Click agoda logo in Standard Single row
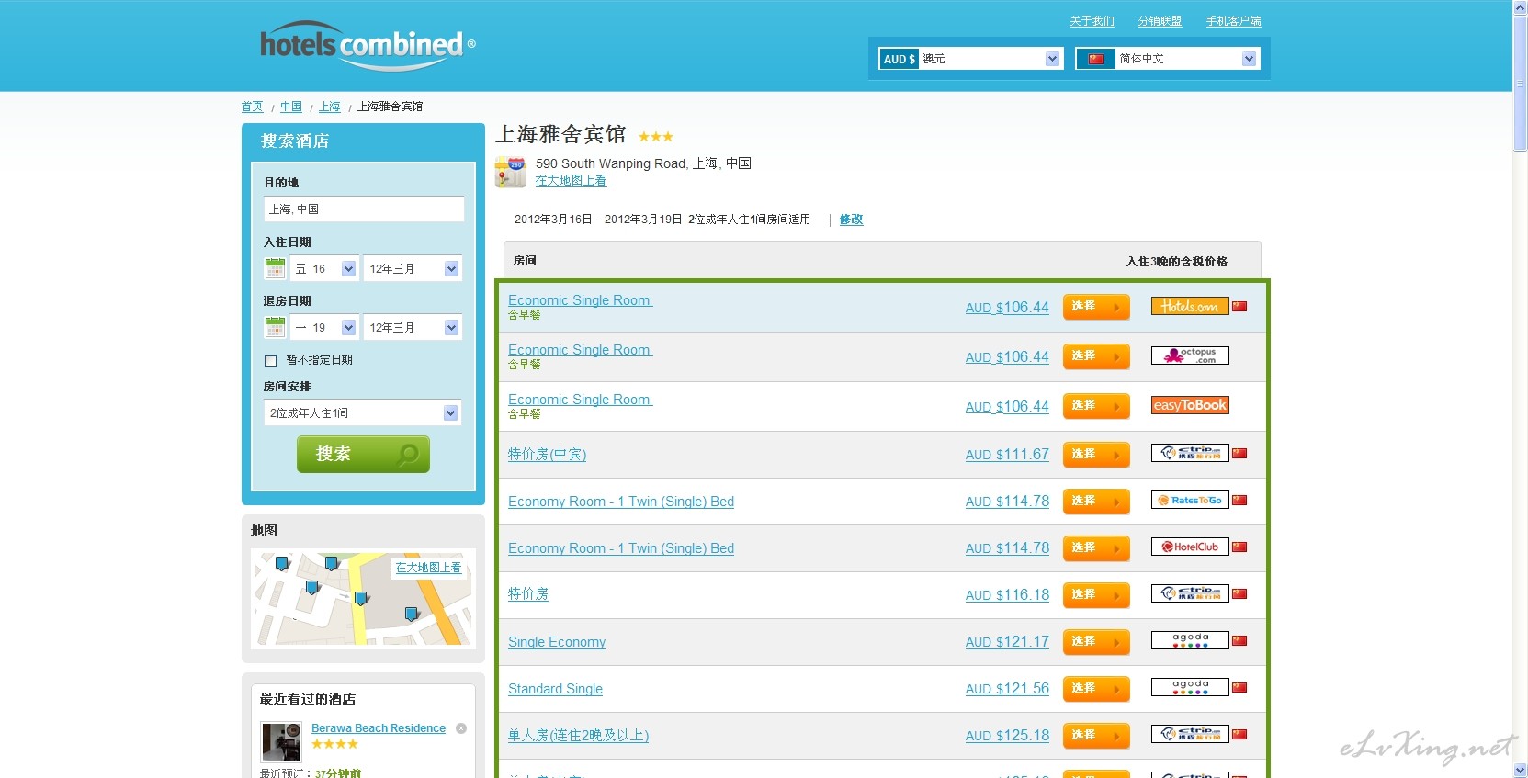 pos(1190,687)
